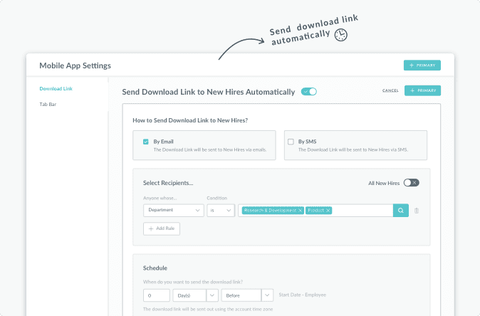Enable the All New Hires toggle
This screenshot has width=480, height=316.
tap(411, 183)
